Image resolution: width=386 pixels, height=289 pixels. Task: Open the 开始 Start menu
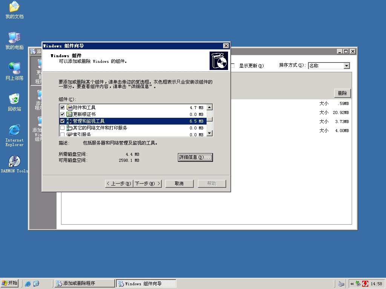click(x=10, y=283)
